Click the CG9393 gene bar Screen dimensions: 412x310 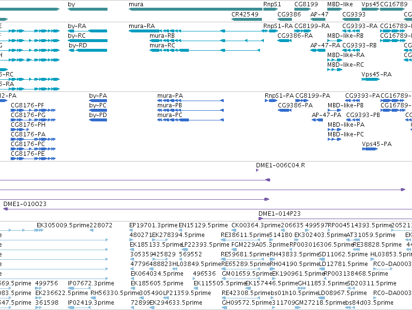tap(351, 19)
